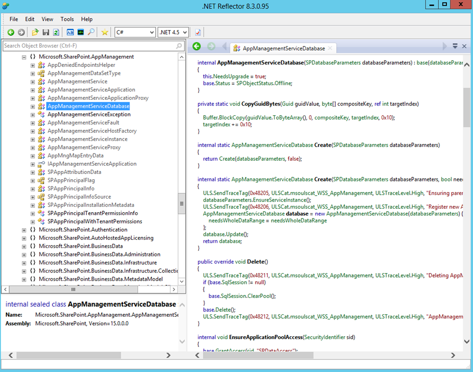
Task: Select the AppManagementServiceDatabase tab
Action: click(284, 48)
